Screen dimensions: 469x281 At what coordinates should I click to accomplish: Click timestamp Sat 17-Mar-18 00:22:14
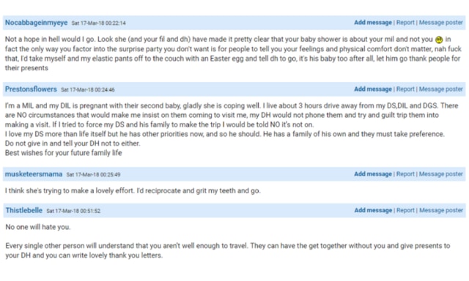(98, 23)
